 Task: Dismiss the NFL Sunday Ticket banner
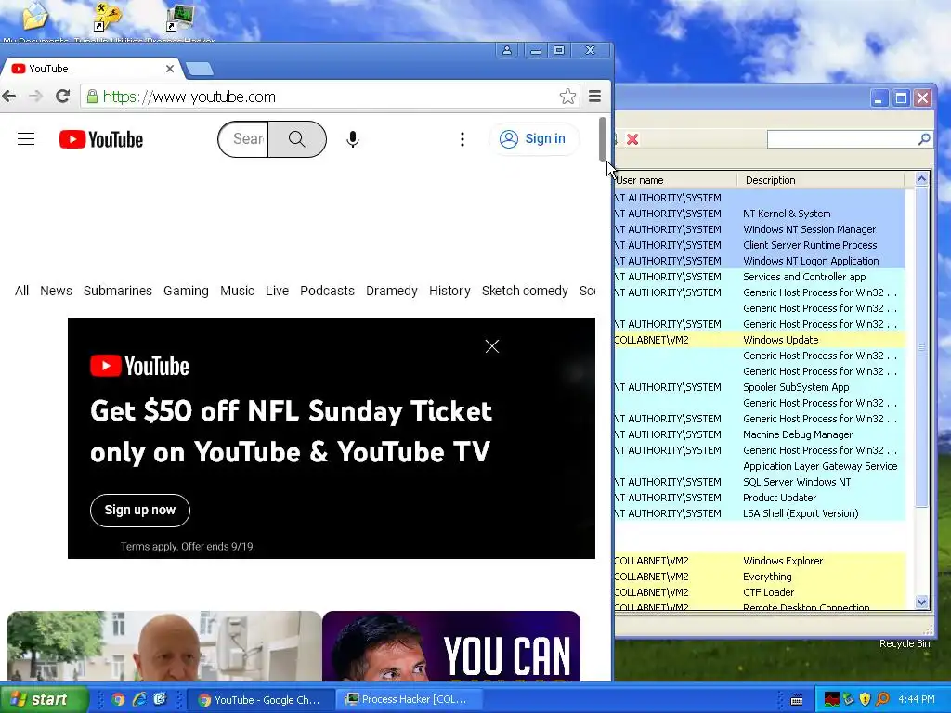(x=492, y=346)
